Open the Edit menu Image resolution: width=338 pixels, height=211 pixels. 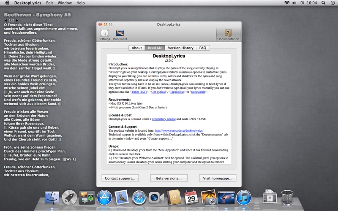point(49,3)
